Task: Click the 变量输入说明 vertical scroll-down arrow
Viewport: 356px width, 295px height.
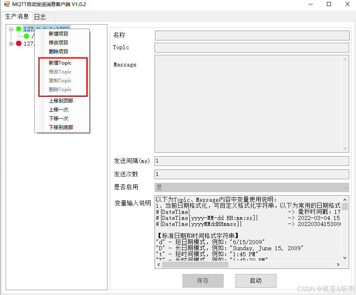Action: click(345, 258)
